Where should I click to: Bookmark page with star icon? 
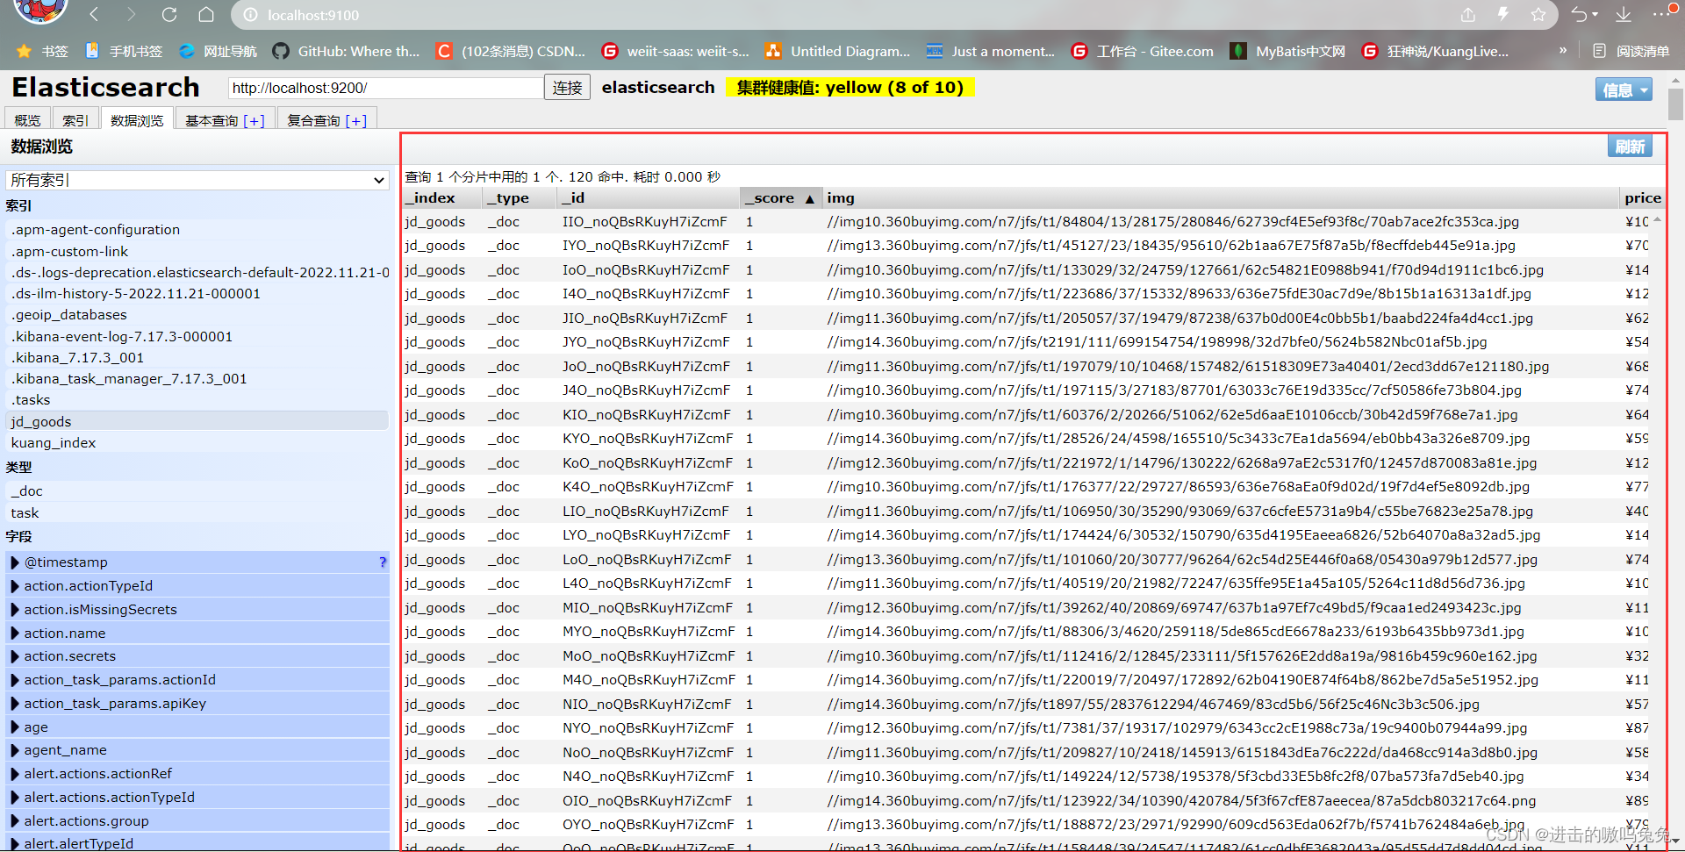point(1538,14)
